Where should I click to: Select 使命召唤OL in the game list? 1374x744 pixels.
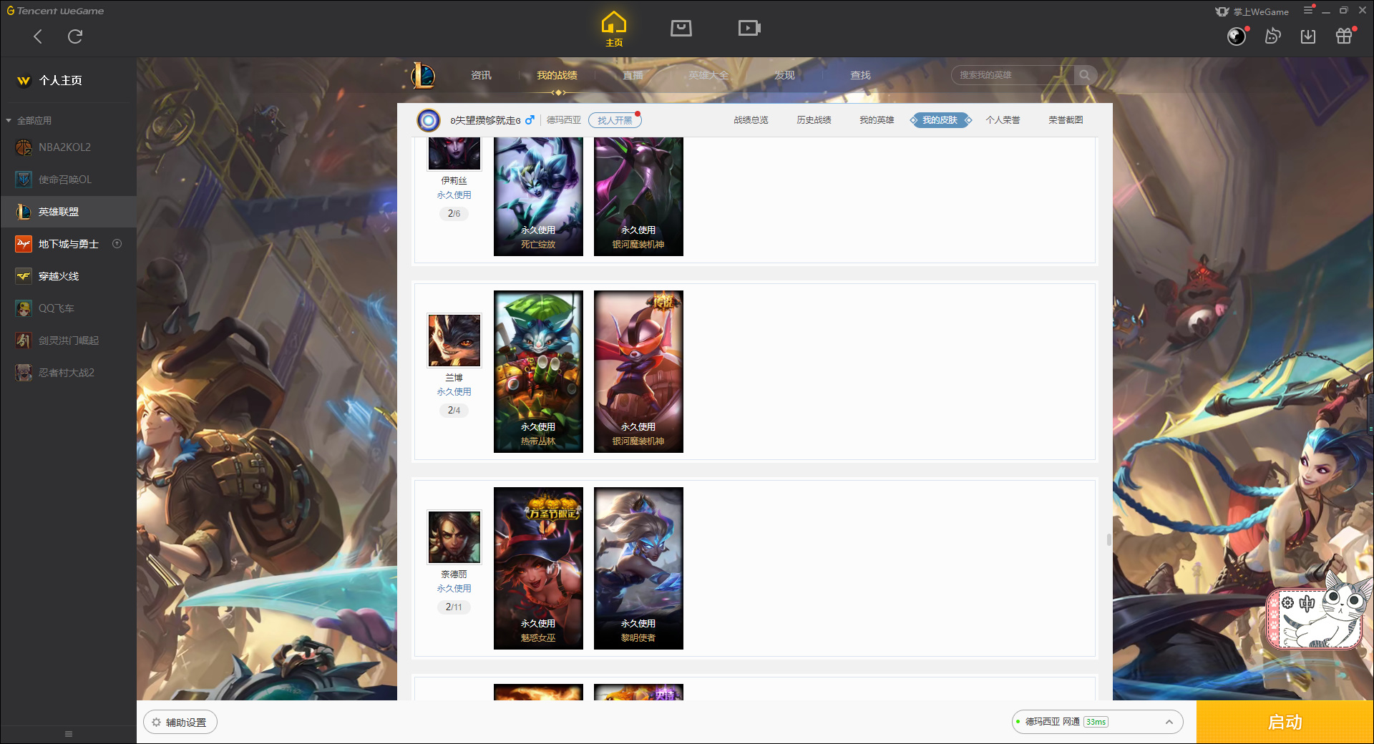(69, 180)
